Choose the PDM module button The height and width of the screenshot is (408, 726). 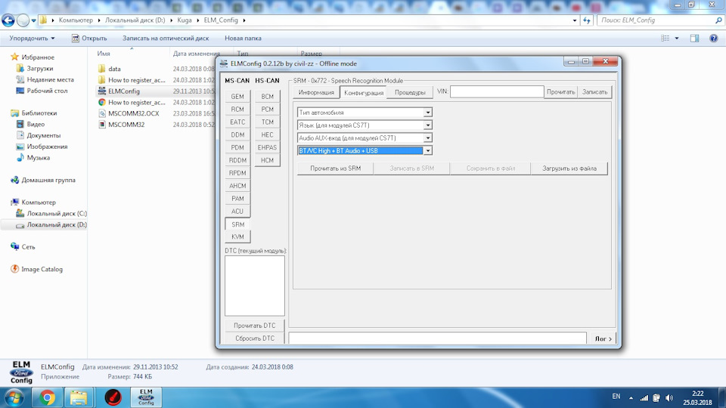tap(237, 147)
